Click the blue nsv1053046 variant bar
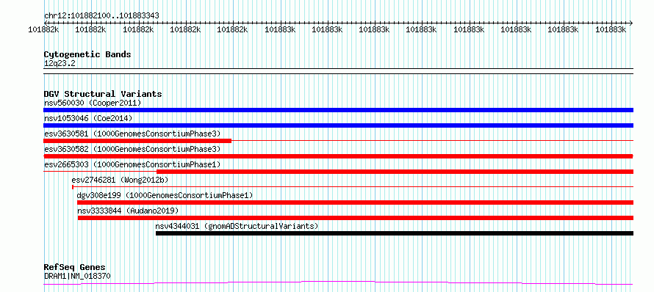Viewport: 654px width, 292px height. pos(338,125)
